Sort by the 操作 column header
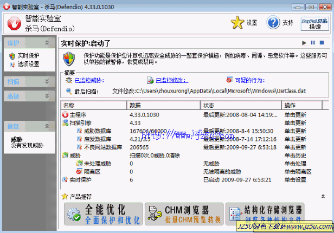Viewport: 334px width, 233px height. point(302,105)
